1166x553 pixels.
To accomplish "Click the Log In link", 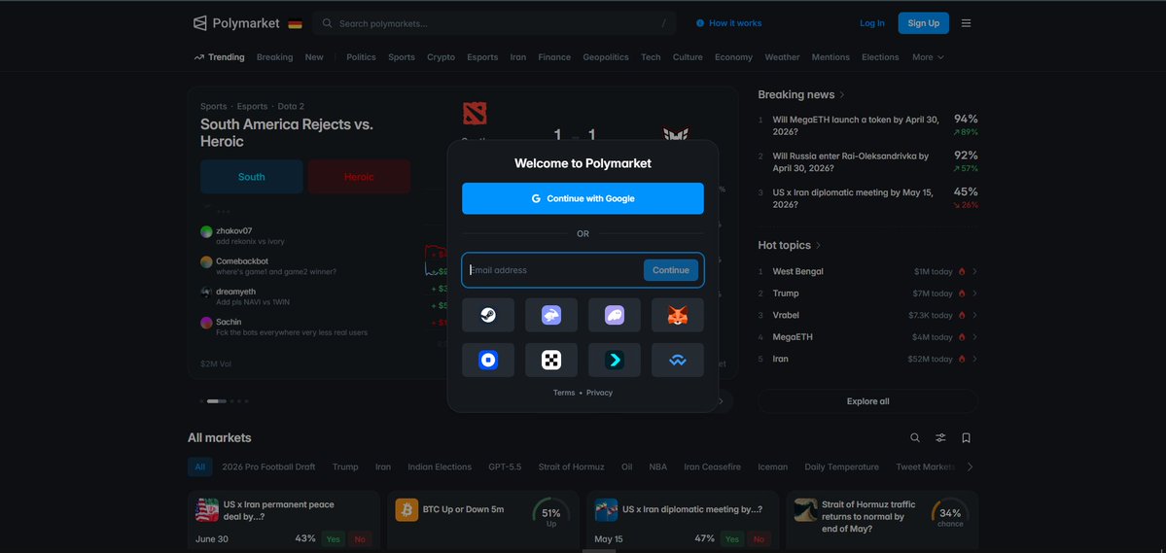I will tap(872, 23).
